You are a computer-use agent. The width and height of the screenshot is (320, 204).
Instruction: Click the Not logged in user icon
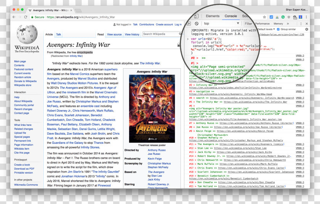pyautogui.click(x=115, y=24)
